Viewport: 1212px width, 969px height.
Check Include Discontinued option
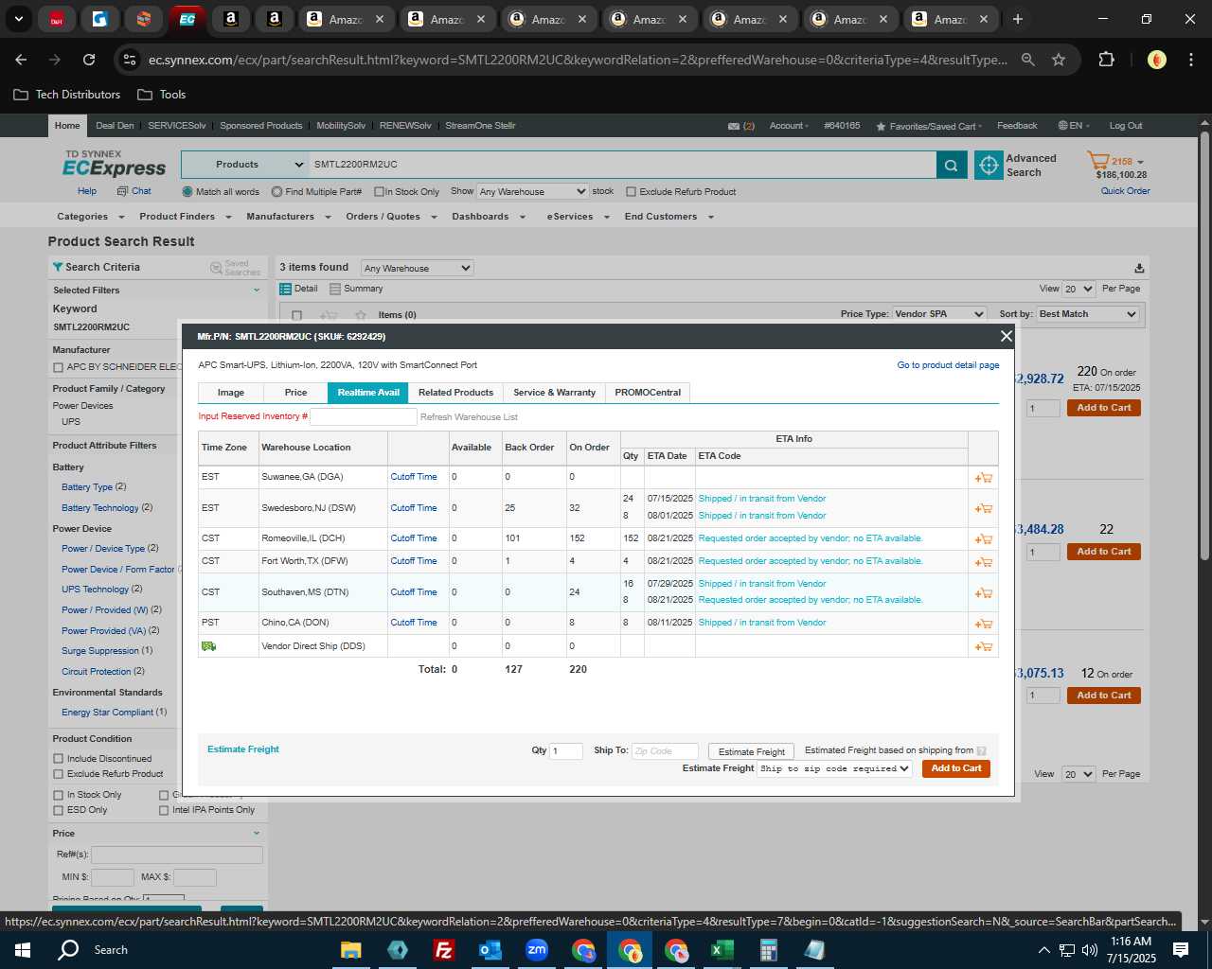[59, 759]
